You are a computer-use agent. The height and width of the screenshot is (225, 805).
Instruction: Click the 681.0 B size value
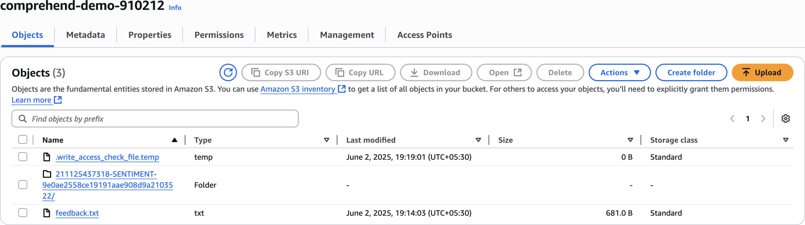(619, 213)
